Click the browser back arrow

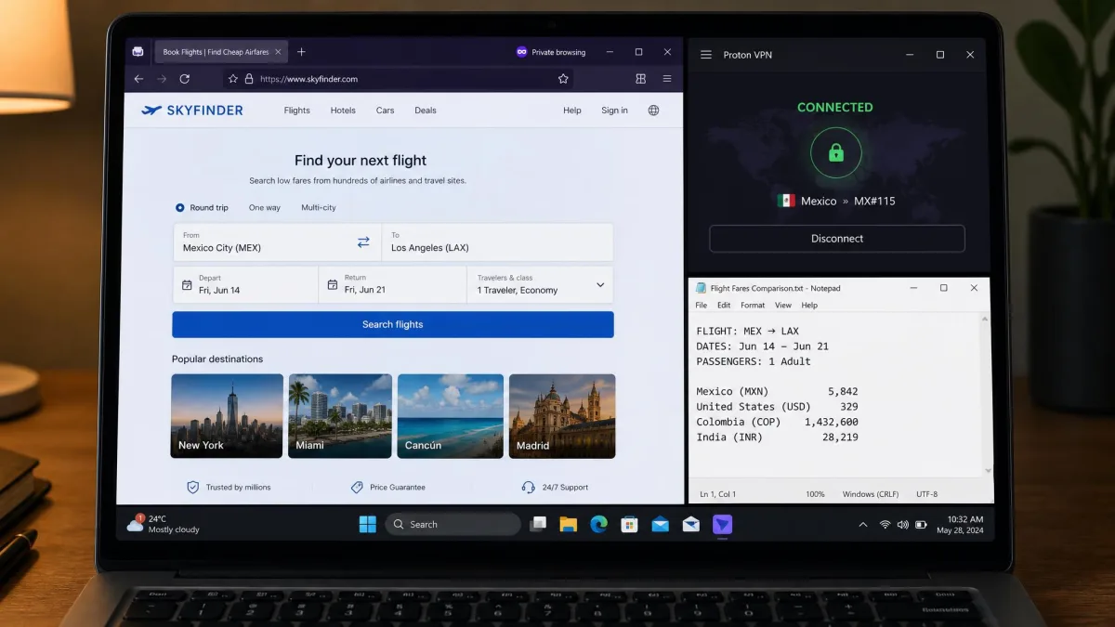click(x=138, y=79)
